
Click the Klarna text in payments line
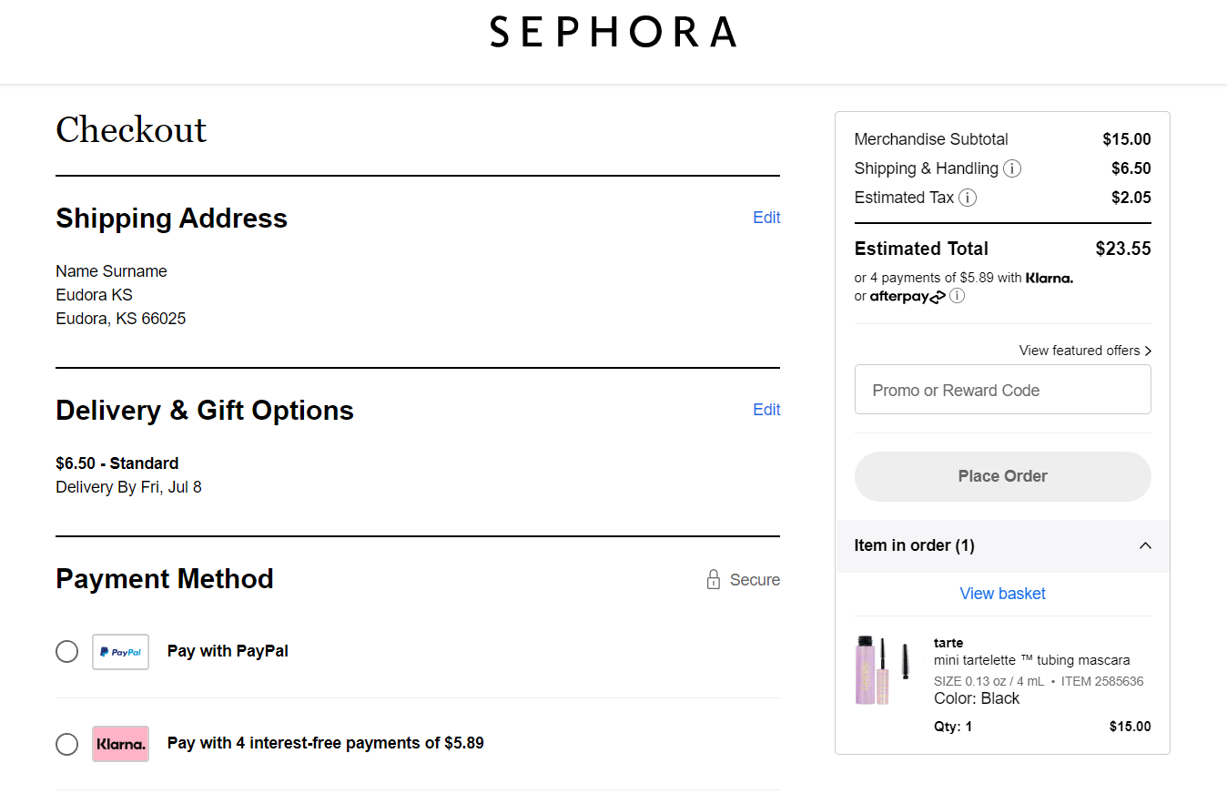click(1049, 278)
